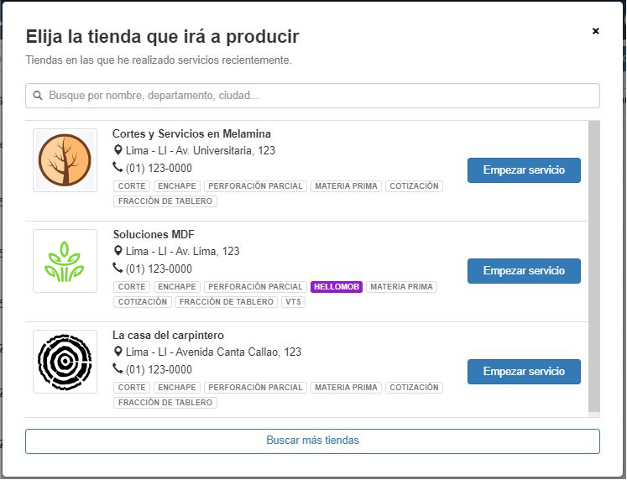Click the Cortes y Servicios en Melamina title
The width and height of the screenshot is (627, 480).
tap(191, 134)
